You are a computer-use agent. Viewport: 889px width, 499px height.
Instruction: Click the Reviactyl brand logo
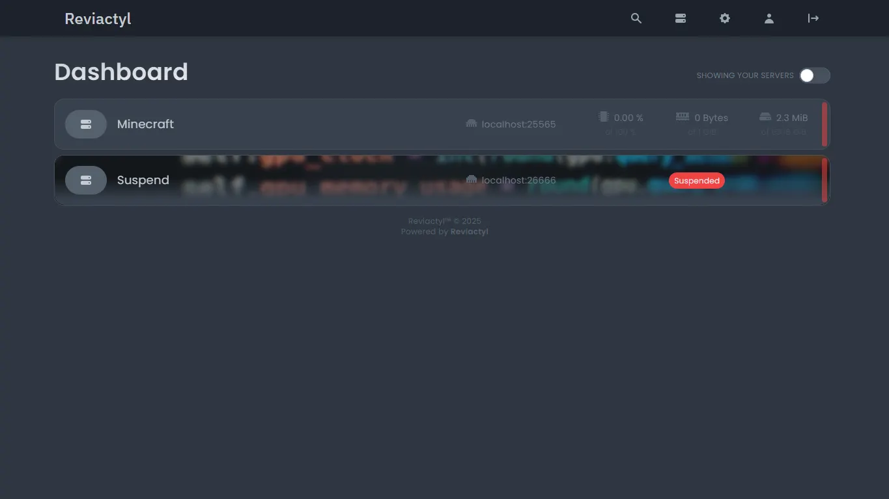click(97, 18)
